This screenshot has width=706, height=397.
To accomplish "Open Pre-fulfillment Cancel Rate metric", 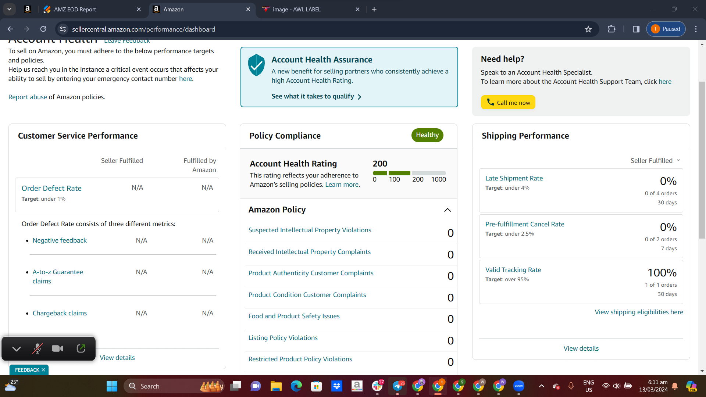I will [x=525, y=224].
